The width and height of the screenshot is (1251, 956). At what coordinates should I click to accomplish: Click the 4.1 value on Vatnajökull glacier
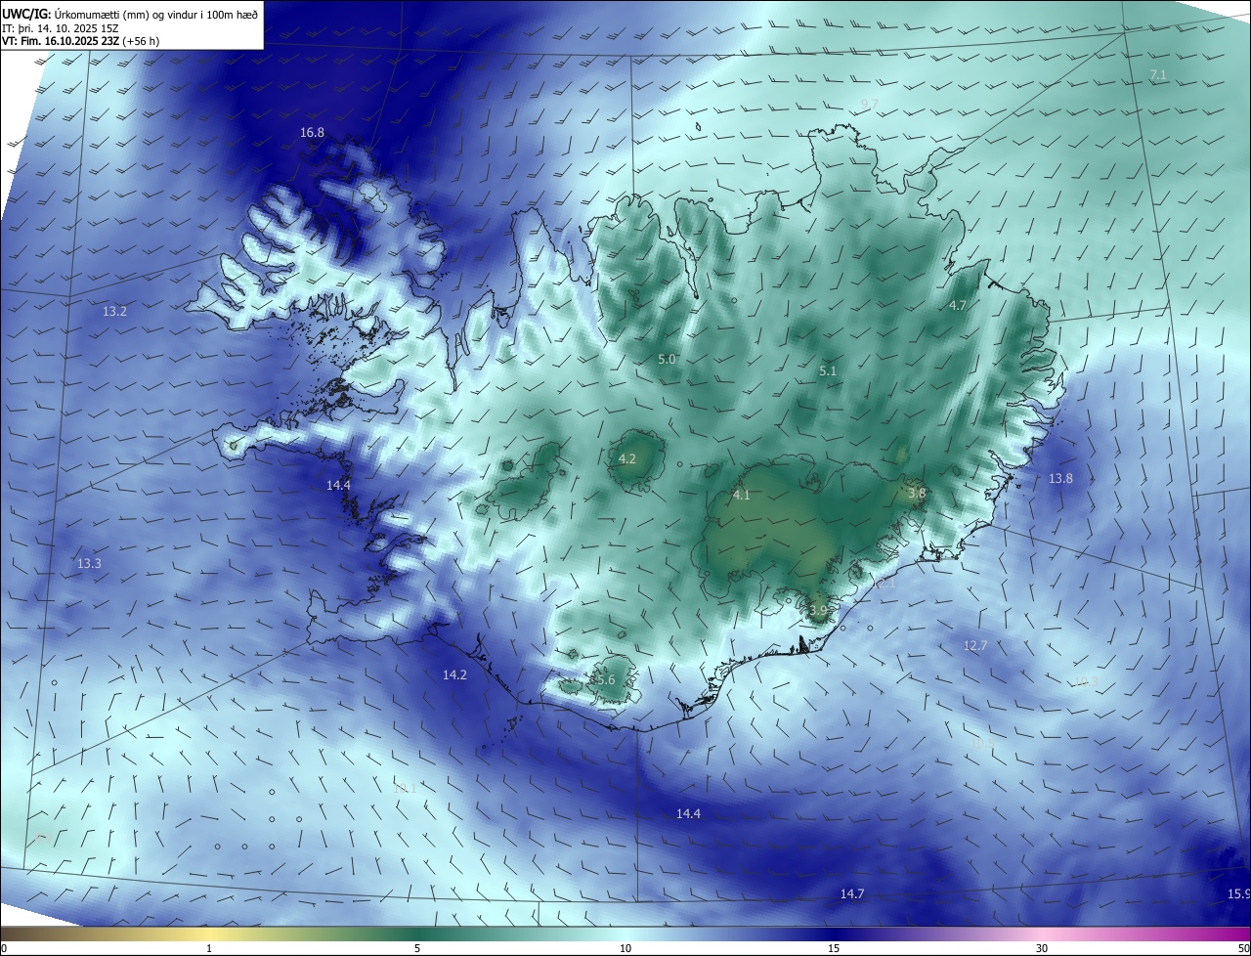click(x=742, y=496)
